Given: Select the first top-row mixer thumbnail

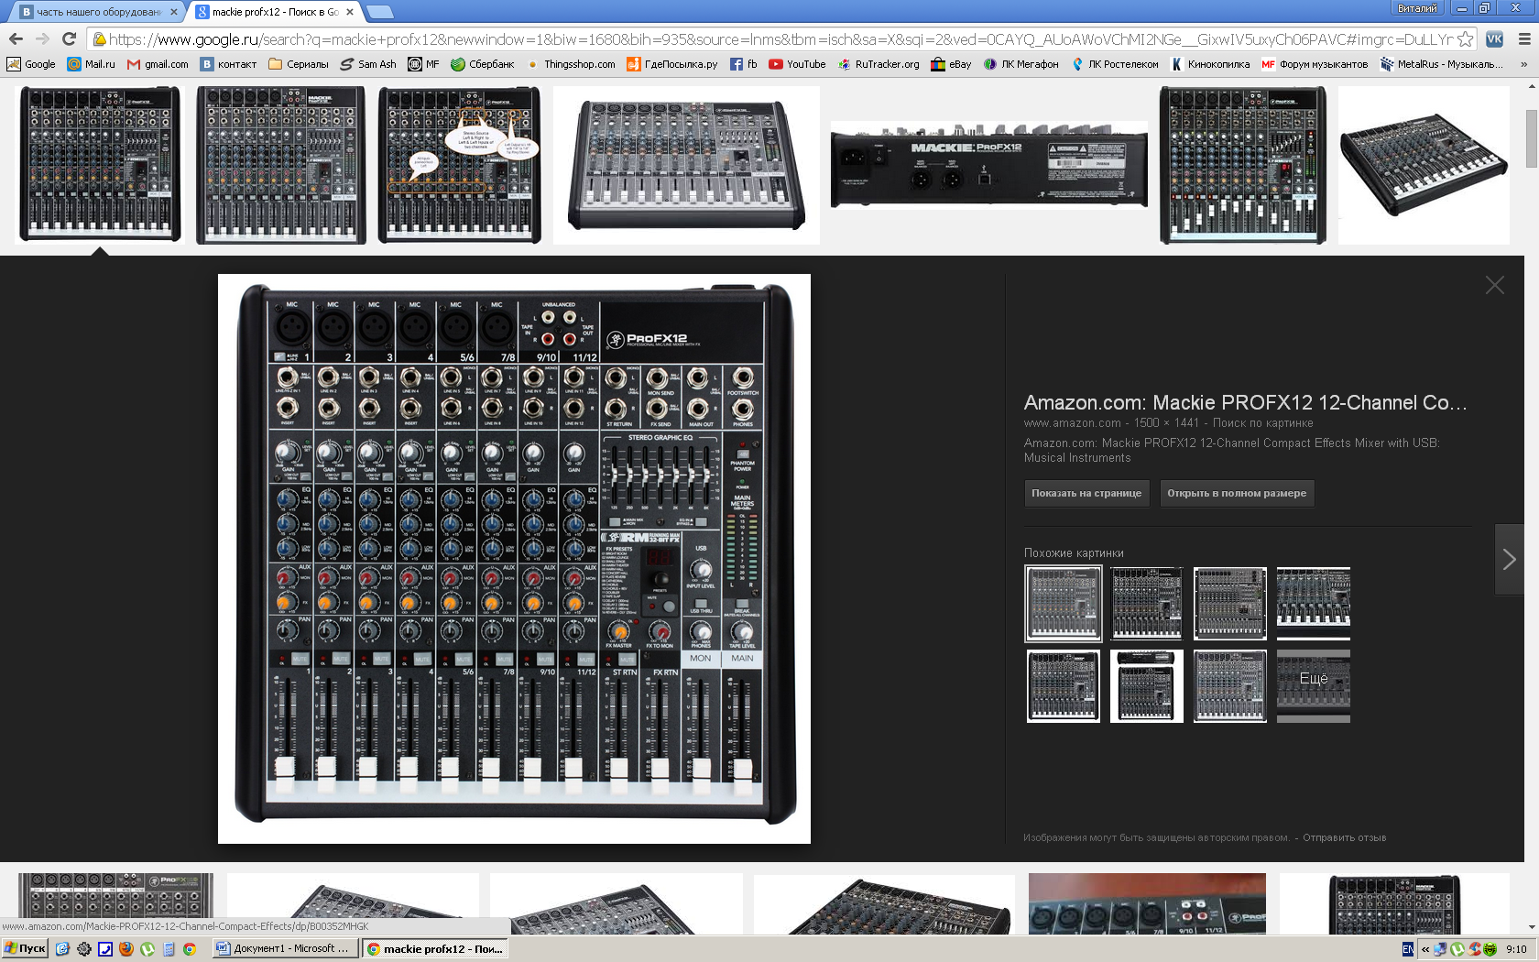Looking at the screenshot, I should 100,165.
